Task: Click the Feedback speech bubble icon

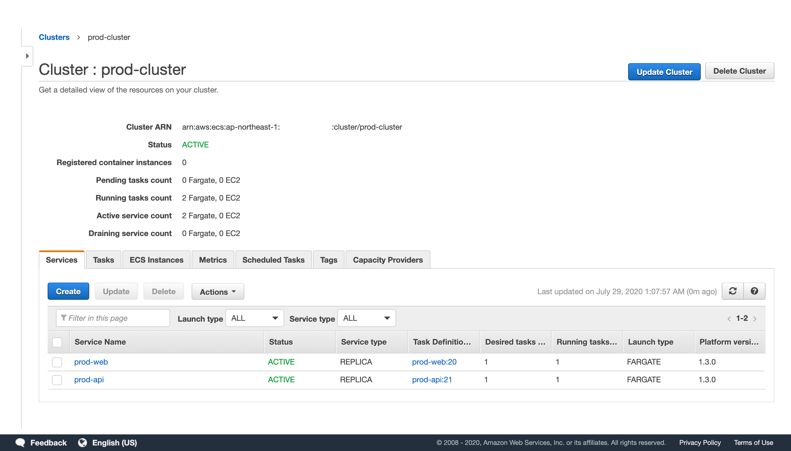Action: point(20,442)
